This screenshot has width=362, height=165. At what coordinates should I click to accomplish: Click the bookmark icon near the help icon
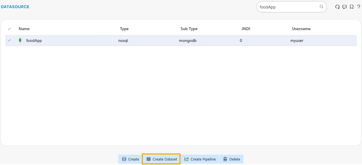pos(352,7)
